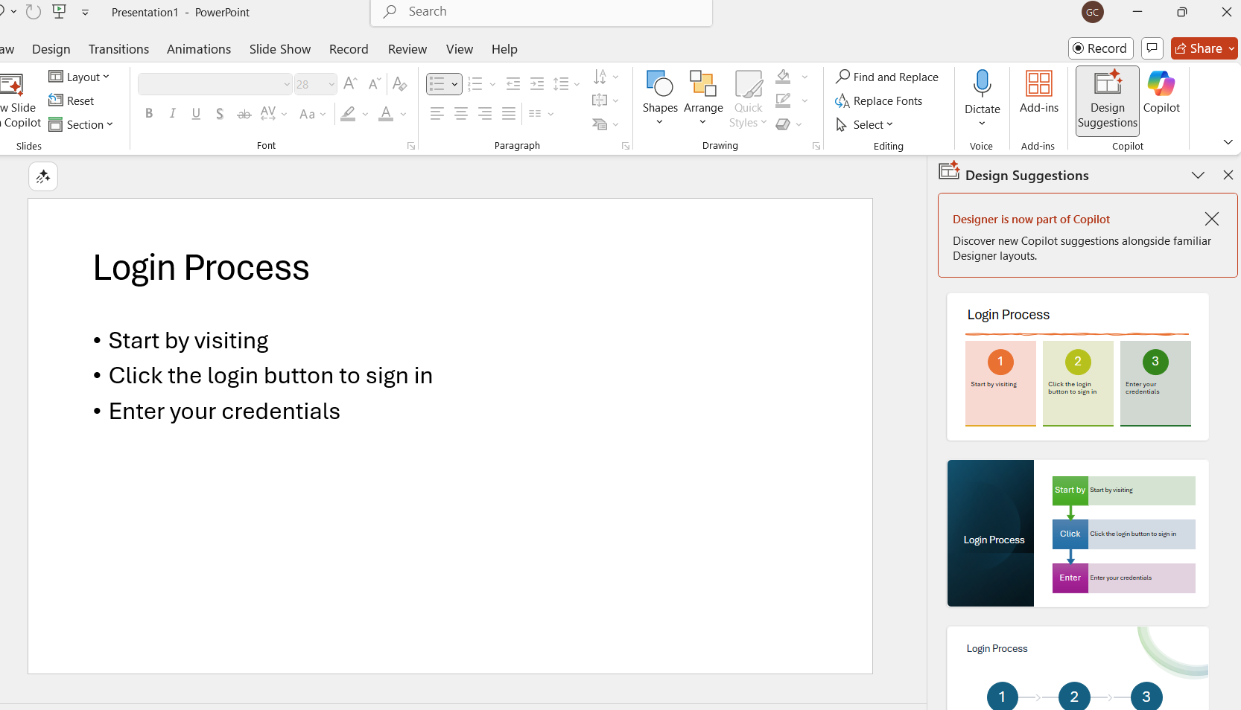Image resolution: width=1241 pixels, height=710 pixels.
Task: Toggle Strikethrough formatting
Action: [244, 114]
